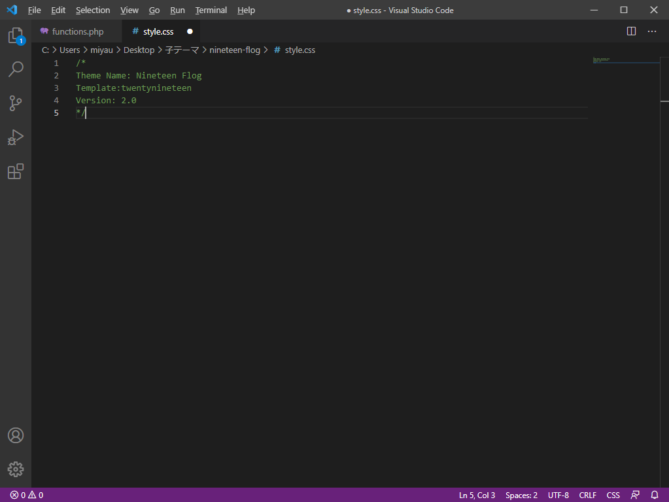Open the Search view icon
Viewport: 669px width, 502px height.
point(16,69)
